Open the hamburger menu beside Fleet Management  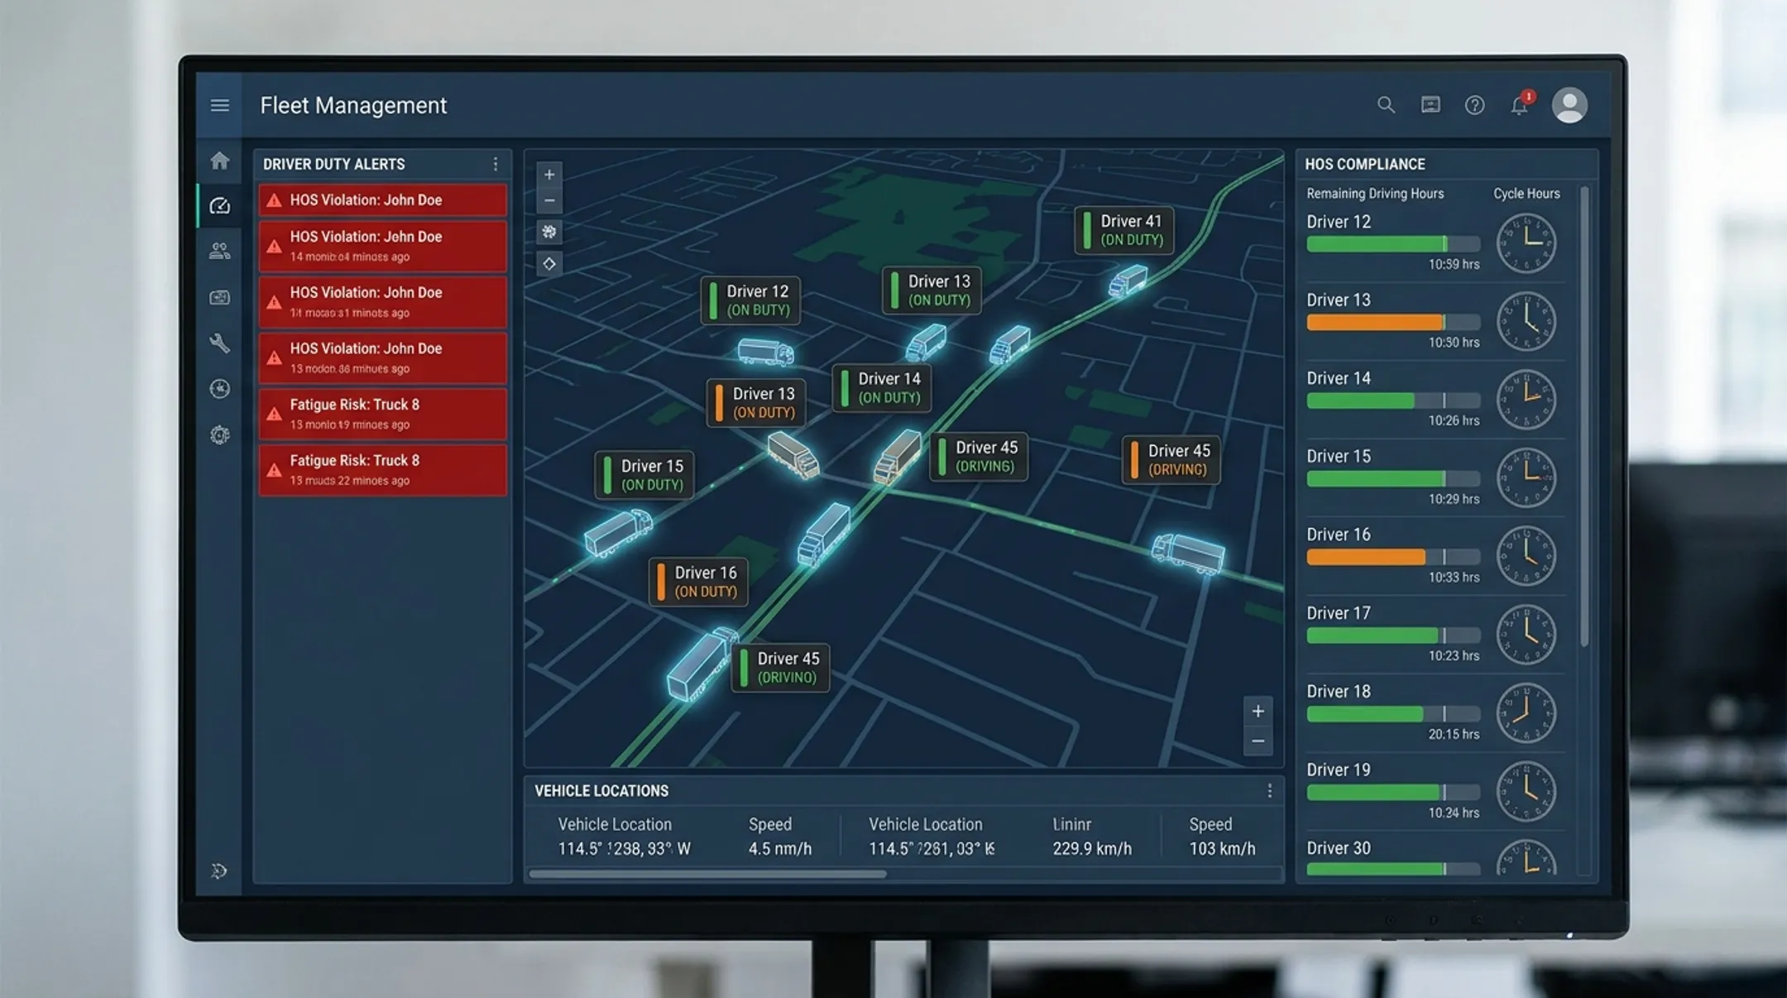click(x=219, y=105)
